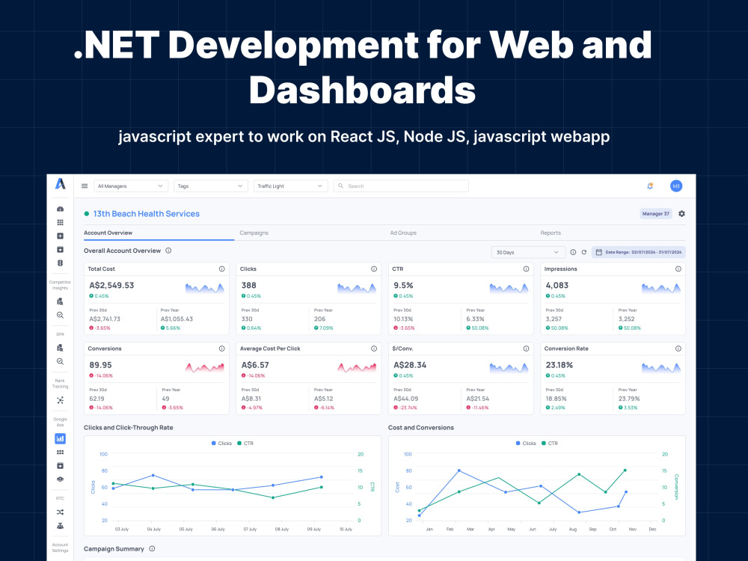Image resolution: width=748 pixels, height=561 pixels.
Task: Toggle Clicks legend in Clicks and Click-Through Rate chart
Action: pyautogui.click(x=221, y=443)
